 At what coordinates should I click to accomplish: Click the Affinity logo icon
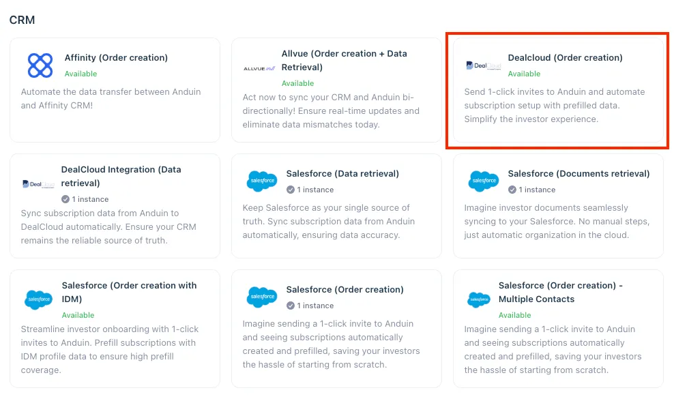[x=40, y=65]
